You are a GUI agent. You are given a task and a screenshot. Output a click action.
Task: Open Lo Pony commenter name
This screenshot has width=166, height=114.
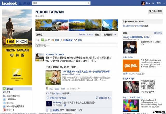(57, 103)
